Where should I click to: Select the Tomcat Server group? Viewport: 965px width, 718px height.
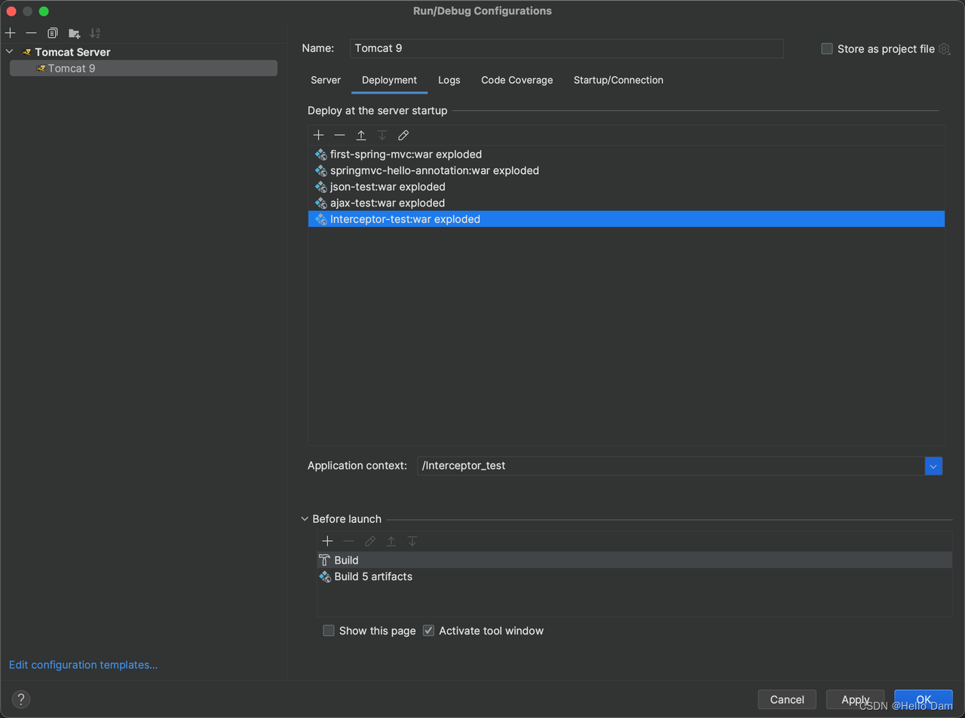point(72,52)
